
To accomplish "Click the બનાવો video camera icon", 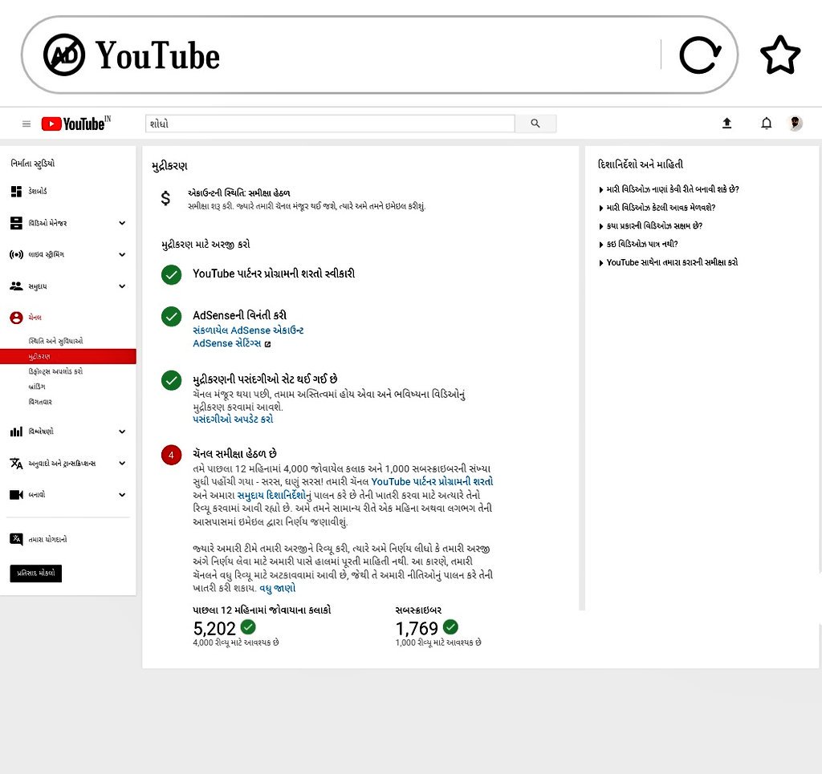I will (16, 494).
